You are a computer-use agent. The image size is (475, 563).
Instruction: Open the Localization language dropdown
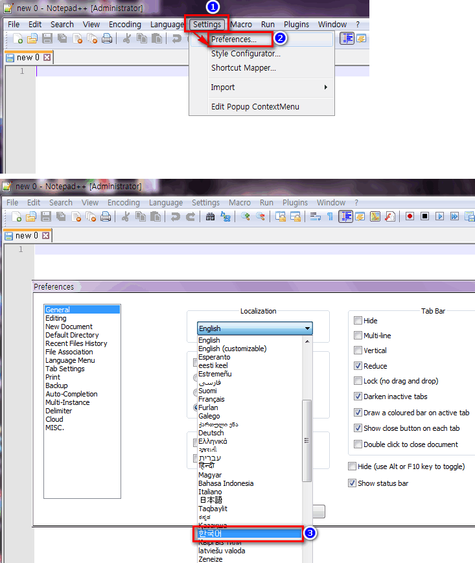[255, 328]
